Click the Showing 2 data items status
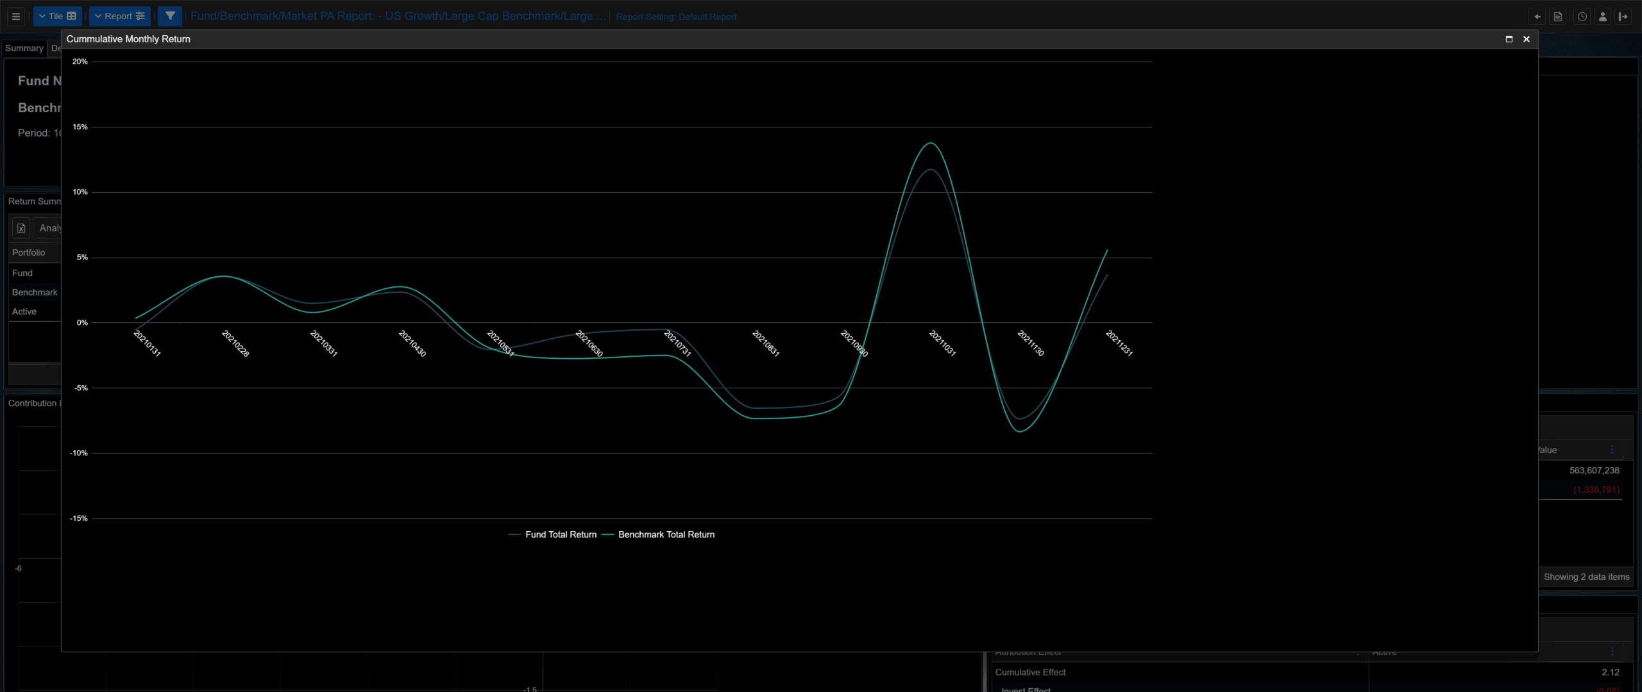 1586,577
